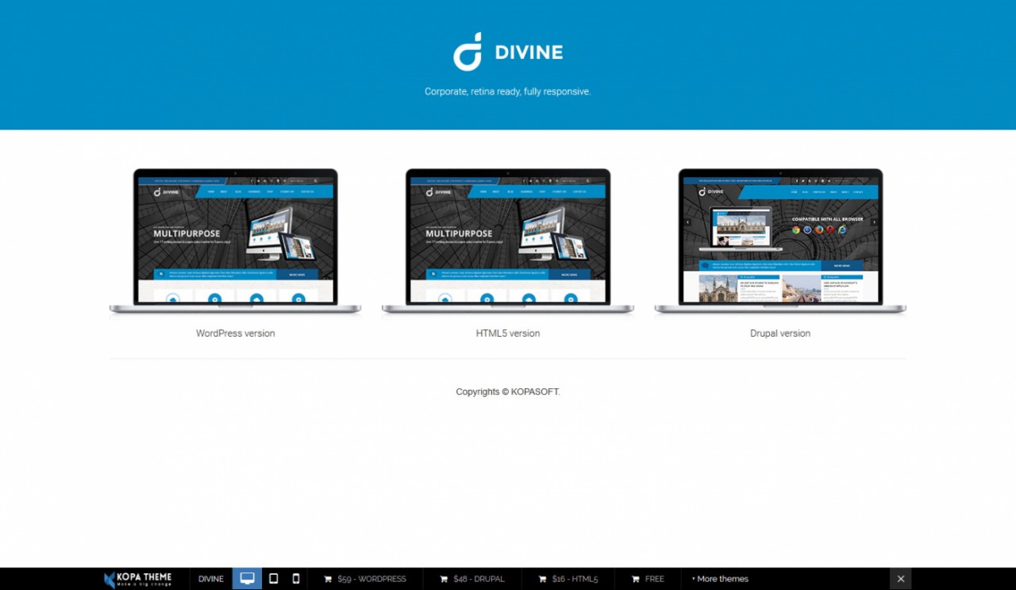Click the HTML5 version caption
Image resolution: width=1016 pixels, height=590 pixels.
click(x=508, y=334)
